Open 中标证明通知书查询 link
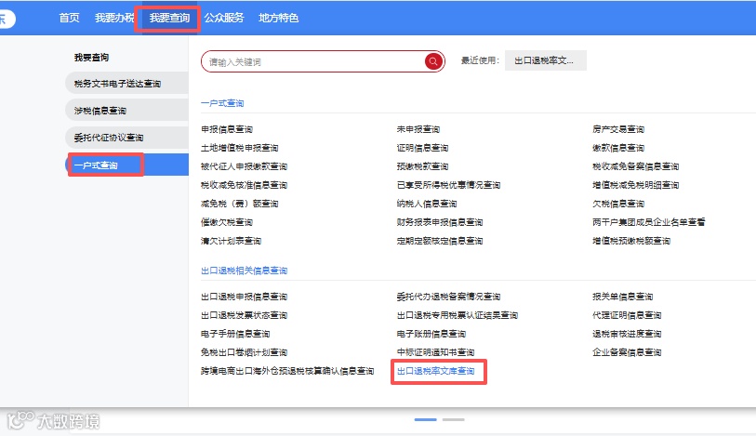This screenshot has height=436, width=756. tap(435, 352)
